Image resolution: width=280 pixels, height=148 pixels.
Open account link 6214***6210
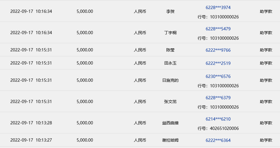point(218,119)
